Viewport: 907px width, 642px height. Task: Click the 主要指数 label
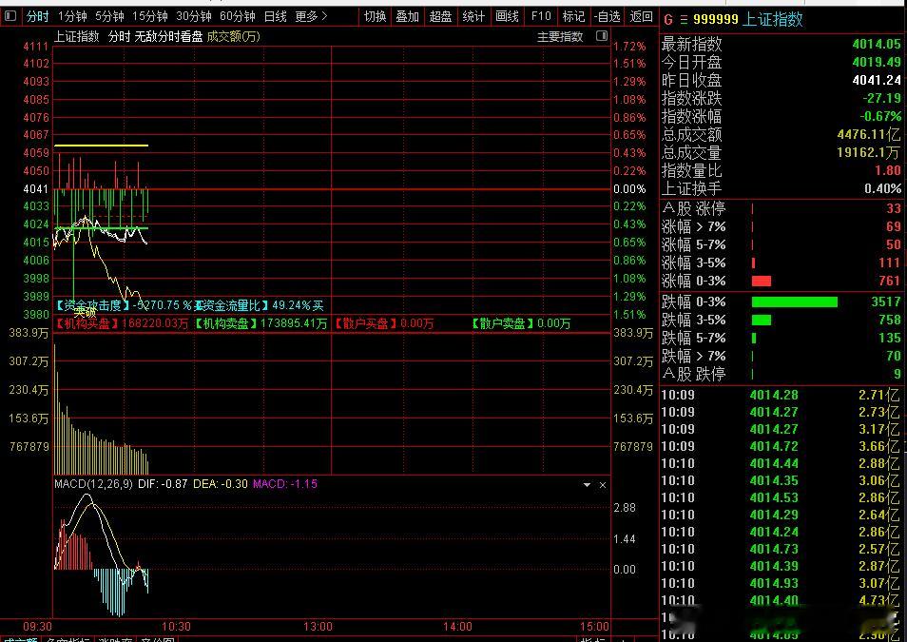pos(560,37)
